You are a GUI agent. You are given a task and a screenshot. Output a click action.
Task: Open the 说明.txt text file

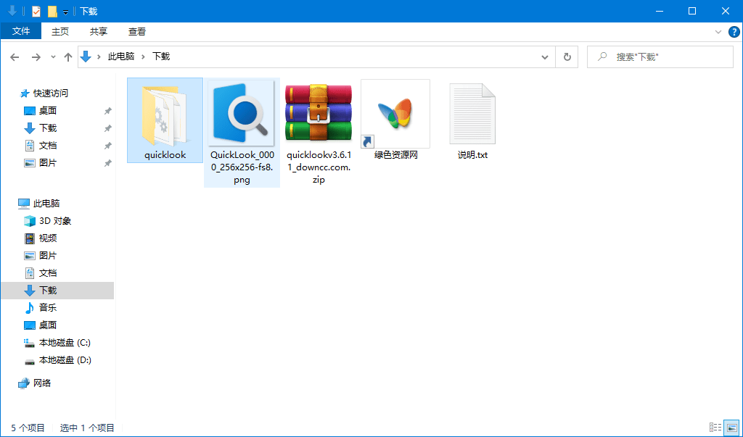click(x=472, y=113)
